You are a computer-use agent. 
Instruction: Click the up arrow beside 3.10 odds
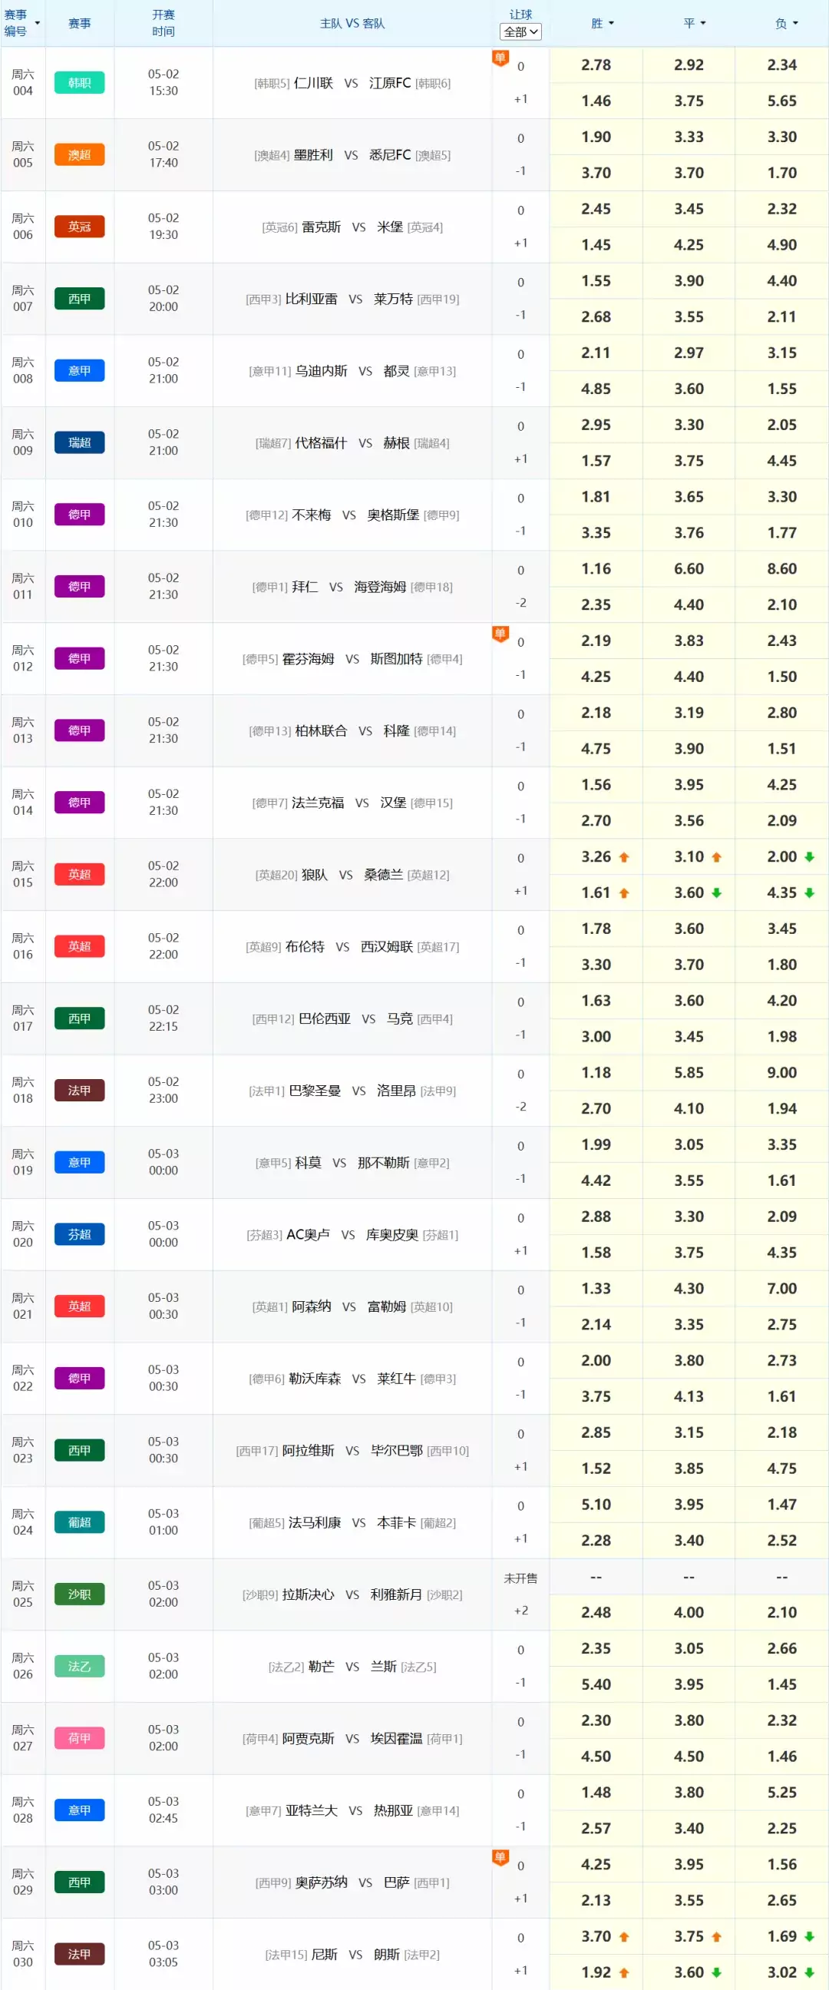coord(716,856)
